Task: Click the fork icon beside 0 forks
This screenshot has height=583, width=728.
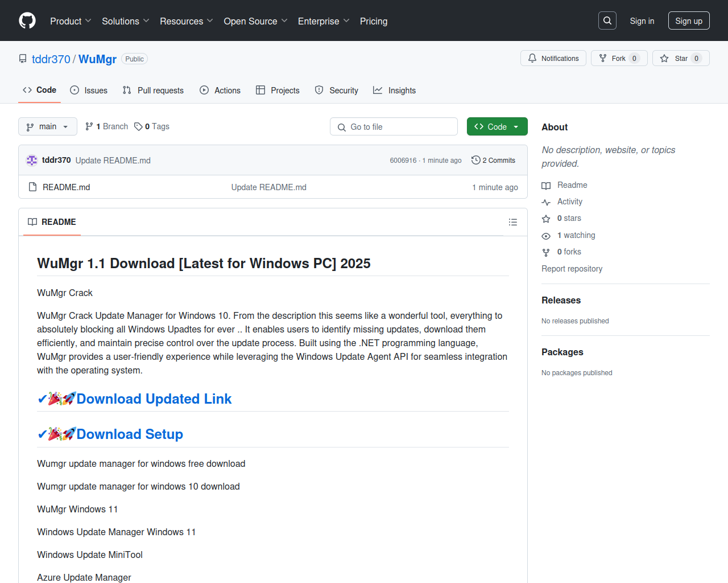Action: pyautogui.click(x=546, y=252)
